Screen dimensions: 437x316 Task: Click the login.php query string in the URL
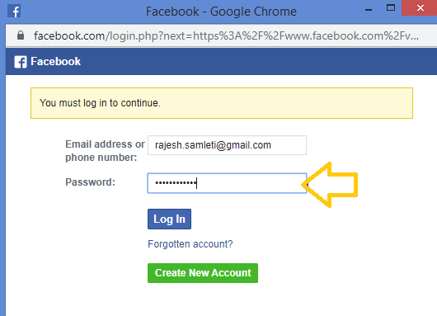261,35
